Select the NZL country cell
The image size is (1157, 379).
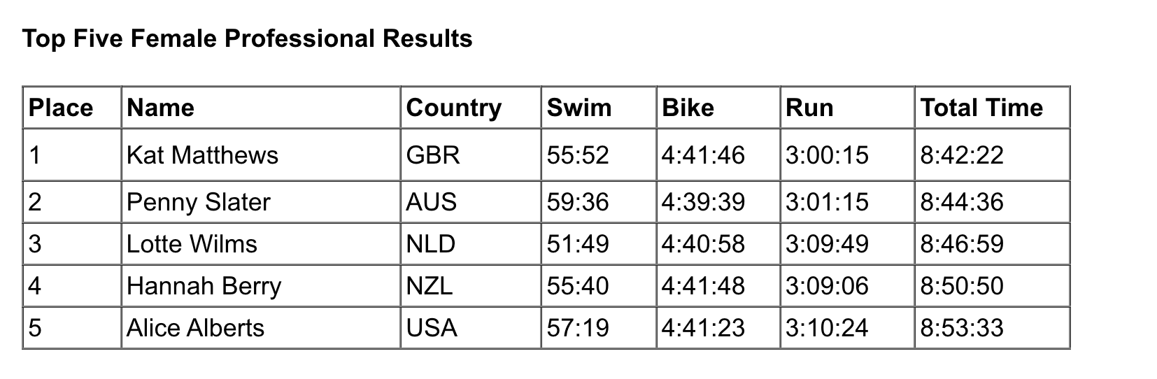tap(471, 286)
